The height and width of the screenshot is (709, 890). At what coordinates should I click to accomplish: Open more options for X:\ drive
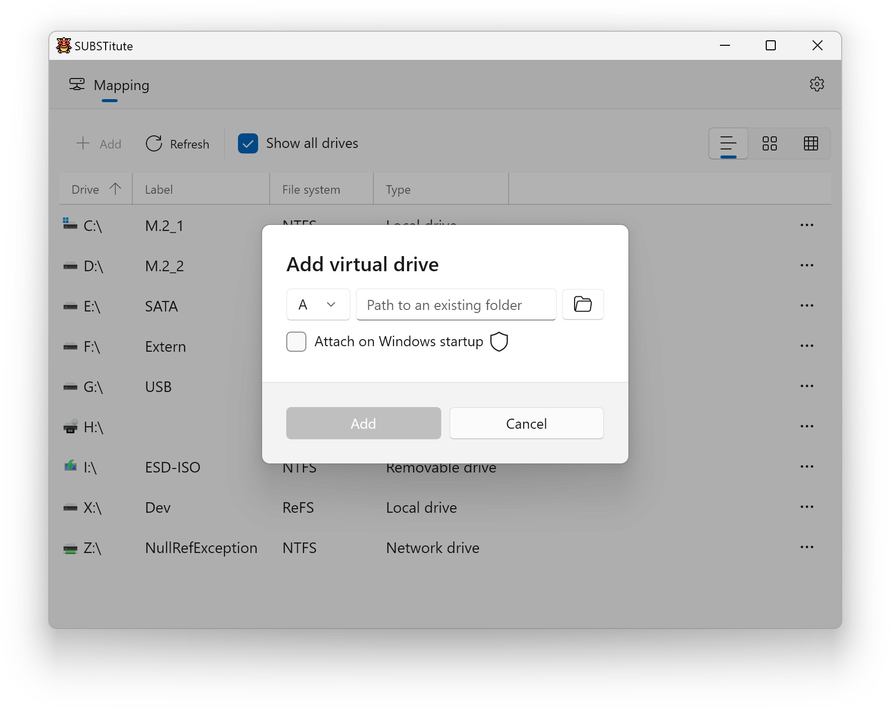click(x=806, y=507)
